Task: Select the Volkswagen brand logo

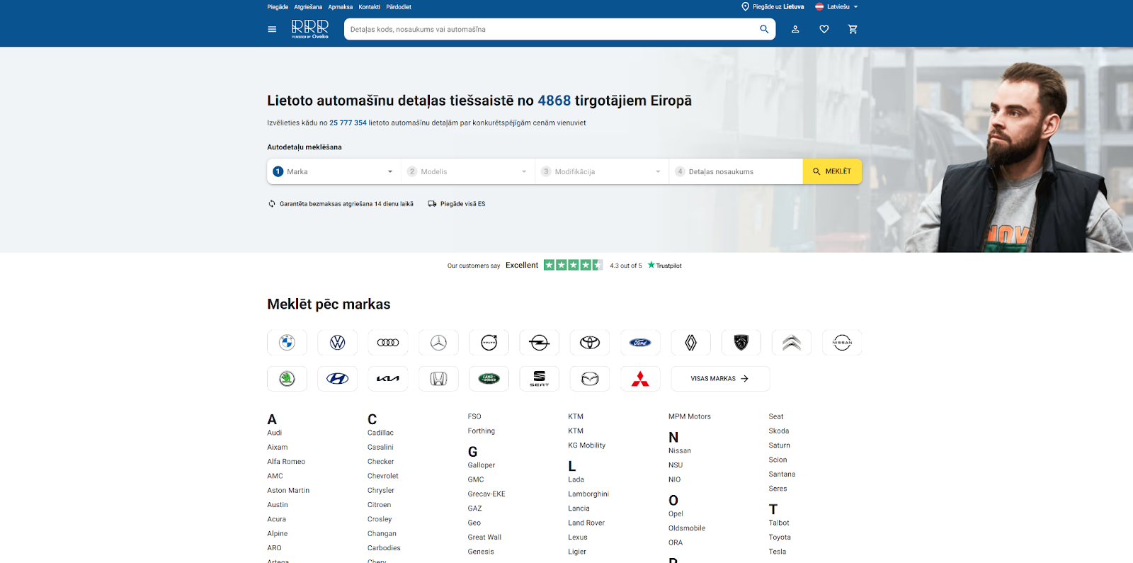Action: coord(338,343)
